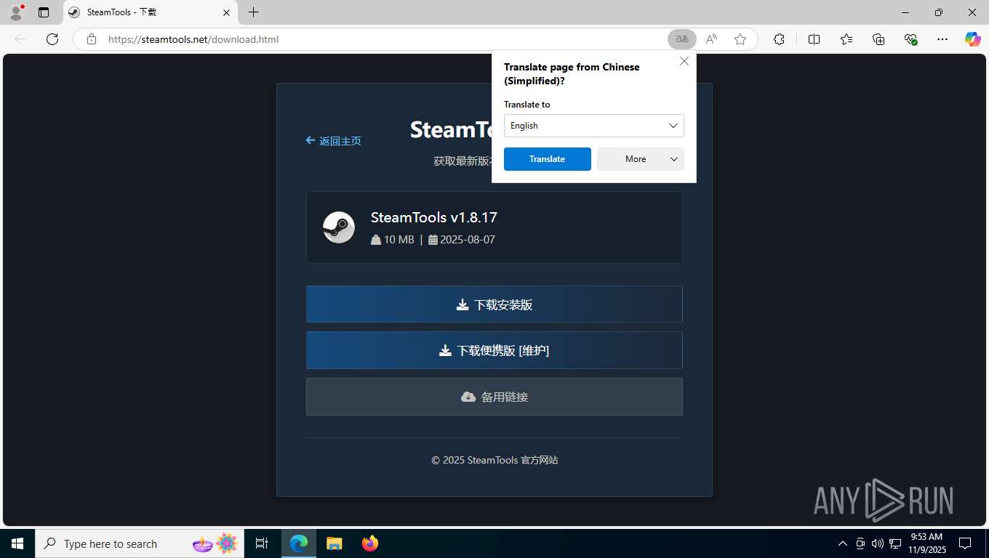Launch Firefox from the taskbar
This screenshot has height=558, width=989.
(x=369, y=543)
